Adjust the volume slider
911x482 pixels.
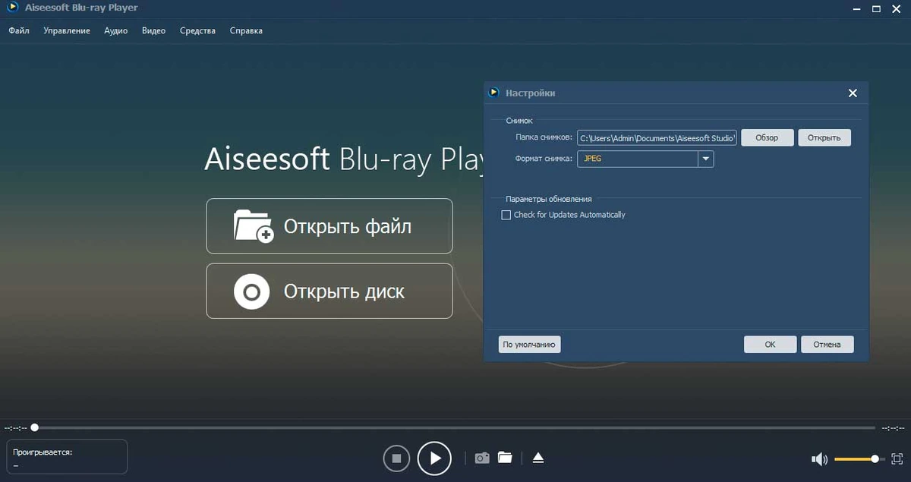click(x=858, y=458)
